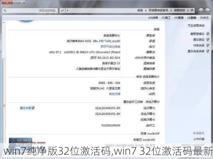Click the Windows 已激活 status text
This screenshot has width=213, height=159.
pyautogui.click(x=144, y=140)
